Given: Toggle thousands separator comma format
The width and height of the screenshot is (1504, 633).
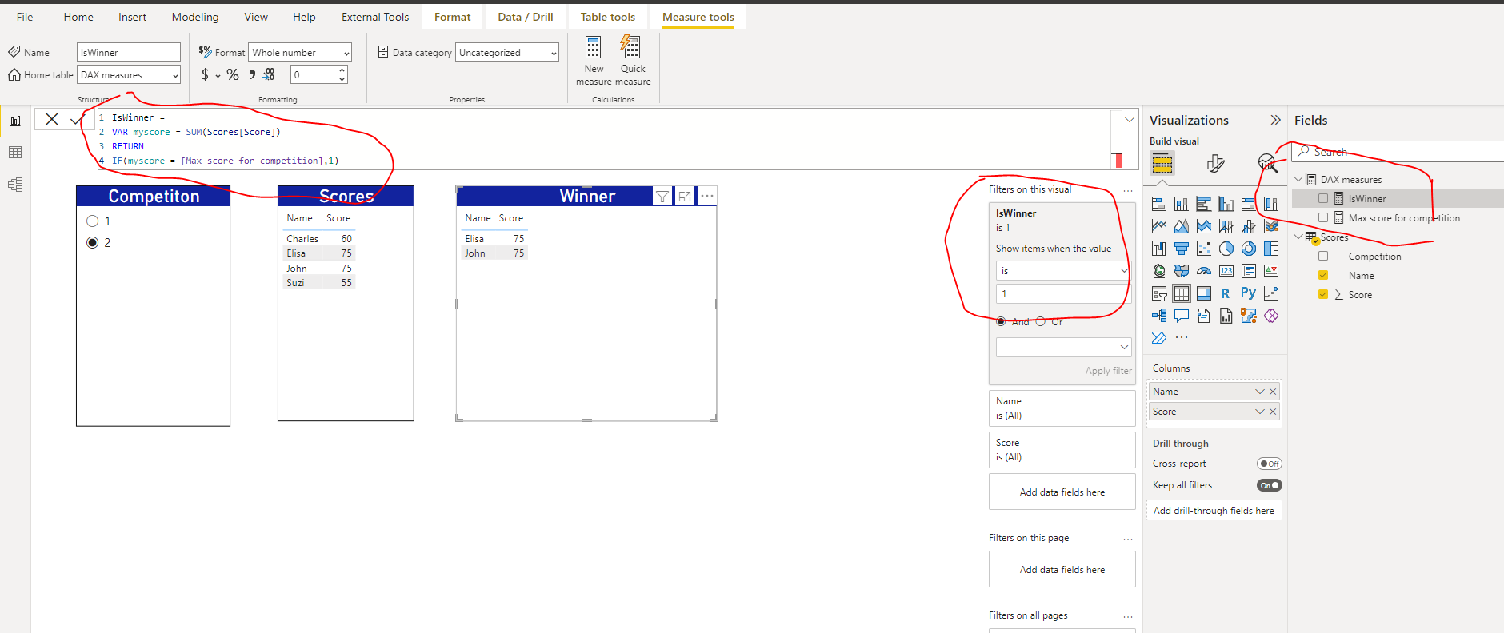Looking at the screenshot, I should coord(252,74).
